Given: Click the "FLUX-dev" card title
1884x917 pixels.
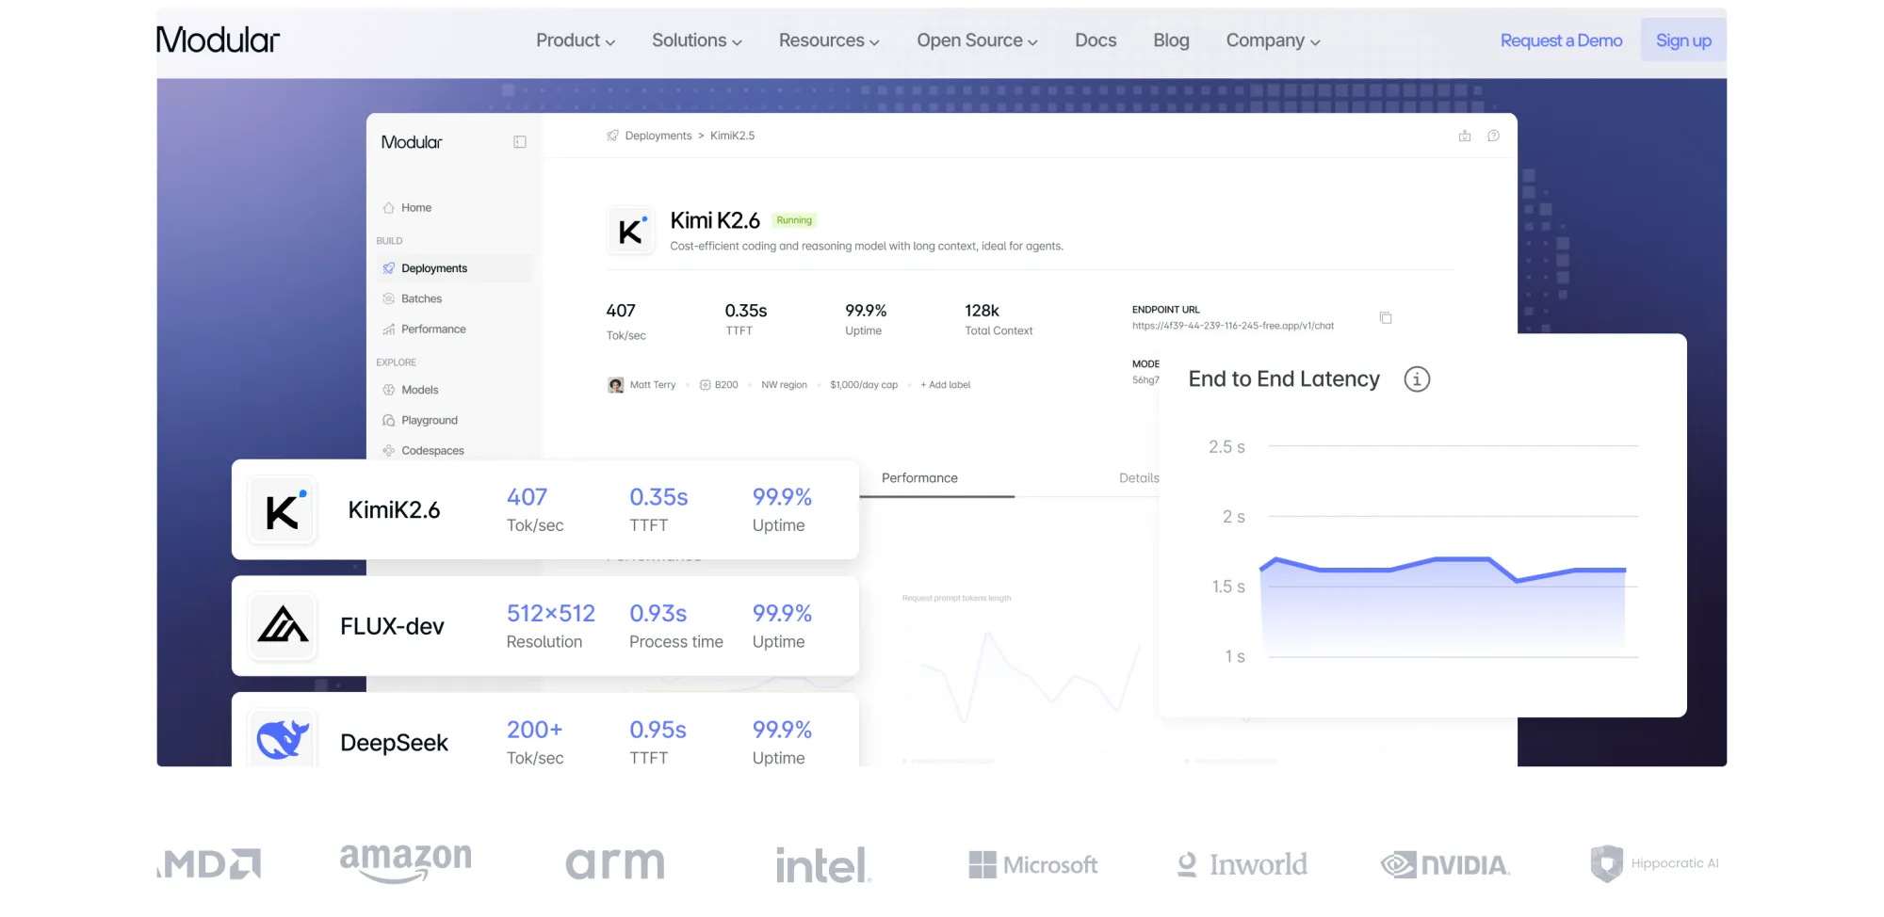Looking at the screenshot, I should [x=392, y=627].
